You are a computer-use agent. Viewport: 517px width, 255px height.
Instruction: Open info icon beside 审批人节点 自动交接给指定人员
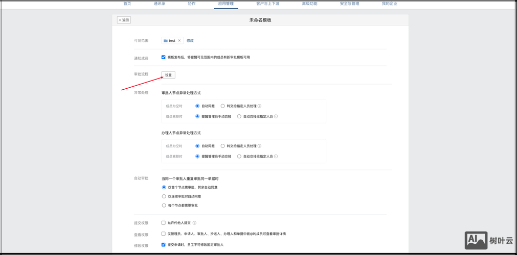click(x=276, y=116)
